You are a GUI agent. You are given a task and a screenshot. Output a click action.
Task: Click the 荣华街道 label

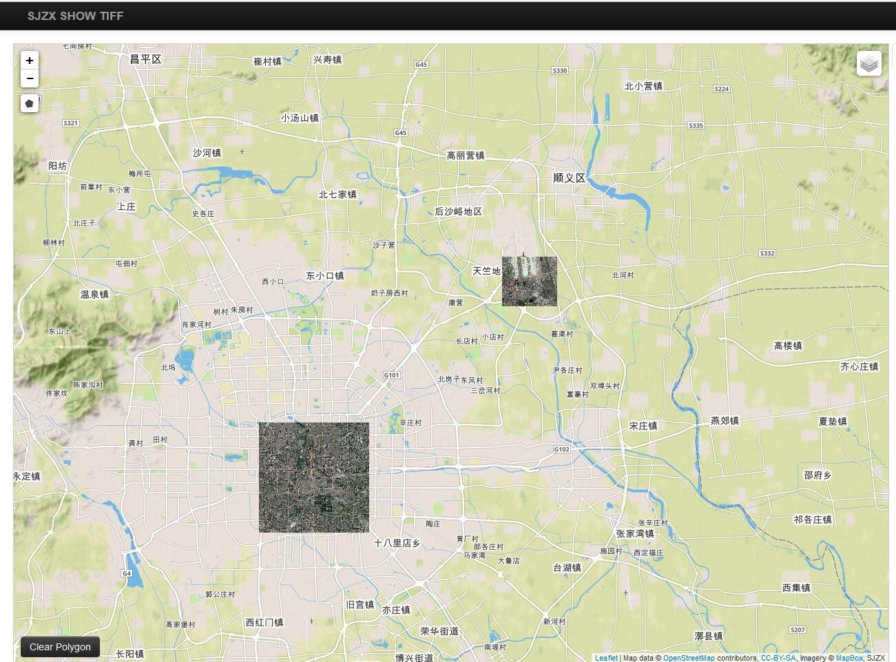[440, 631]
